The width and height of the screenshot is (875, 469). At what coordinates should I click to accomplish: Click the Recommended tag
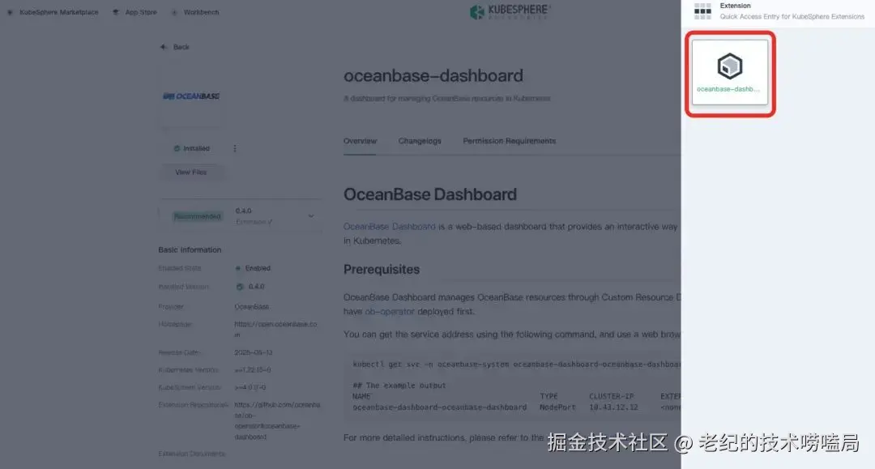(x=197, y=216)
